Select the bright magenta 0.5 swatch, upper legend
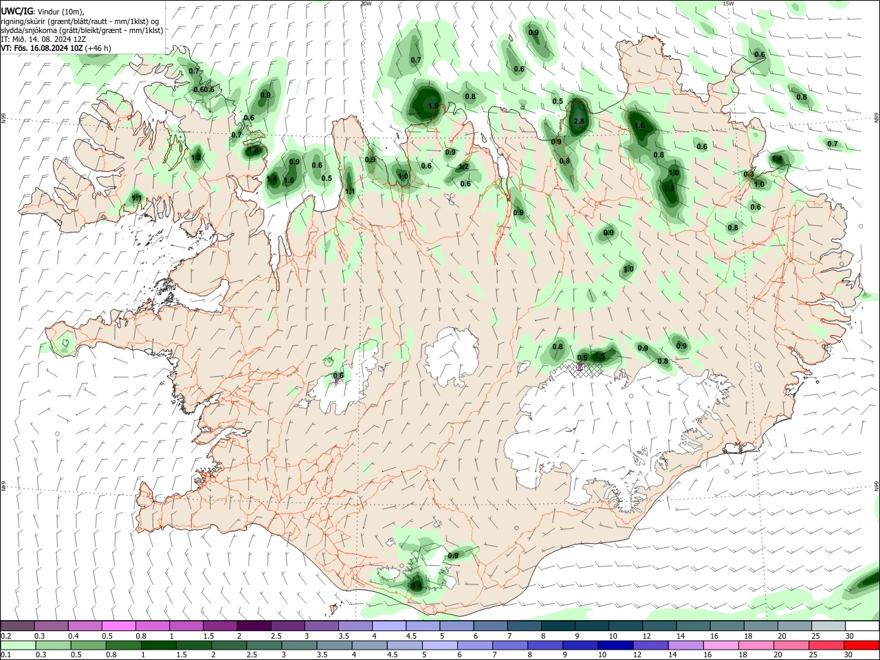Image resolution: width=880 pixels, height=660 pixels. [x=119, y=626]
